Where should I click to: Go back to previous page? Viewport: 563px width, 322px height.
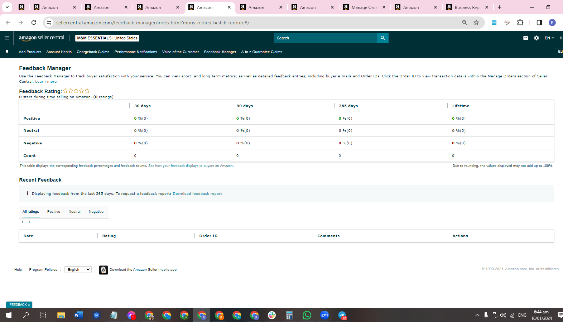tap(8, 23)
